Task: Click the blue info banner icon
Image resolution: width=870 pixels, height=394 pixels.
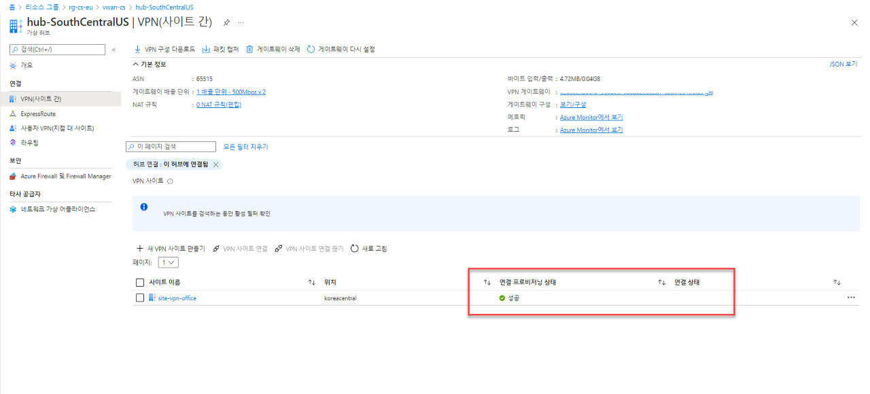Action: (144, 207)
